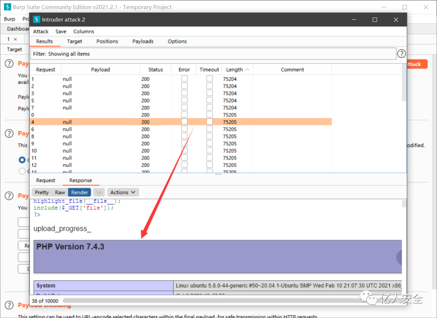The image size is (437, 318).
Task: Sort by the Comment column header
Action: coord(293,69)
